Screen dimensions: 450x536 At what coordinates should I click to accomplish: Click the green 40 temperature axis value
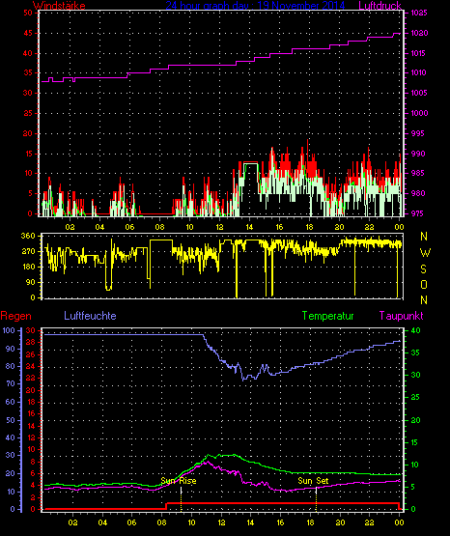415,330
